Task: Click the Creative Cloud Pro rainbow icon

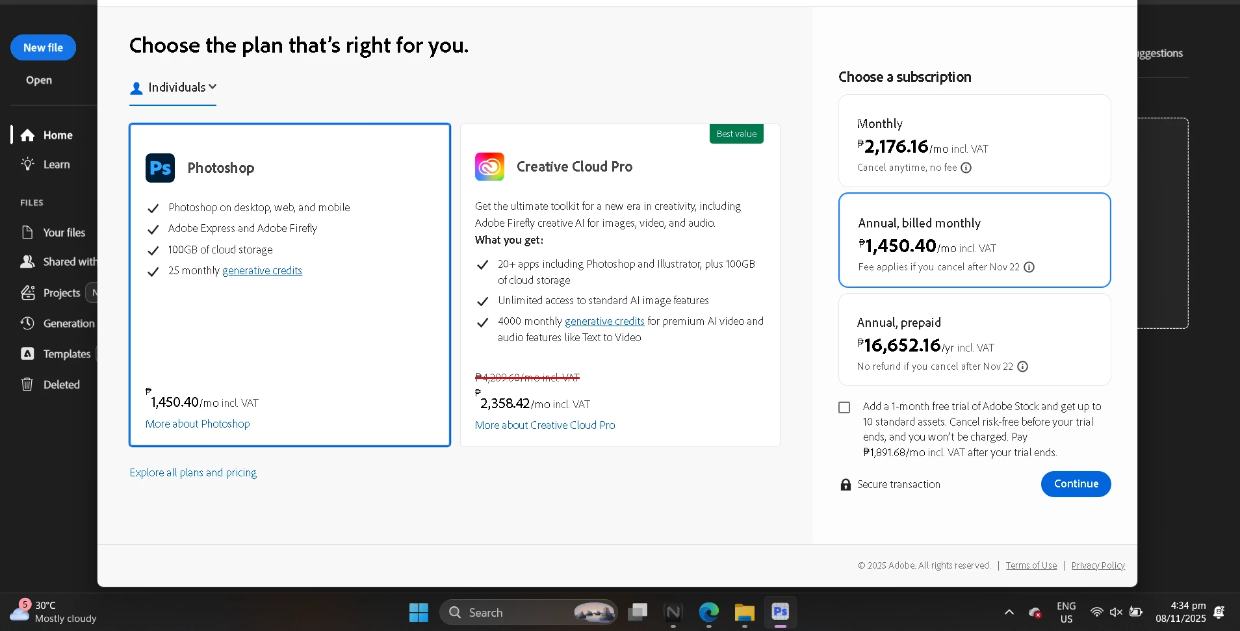Action: tap(489, 166)
